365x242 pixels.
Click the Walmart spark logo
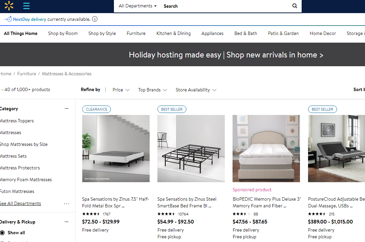9,6
